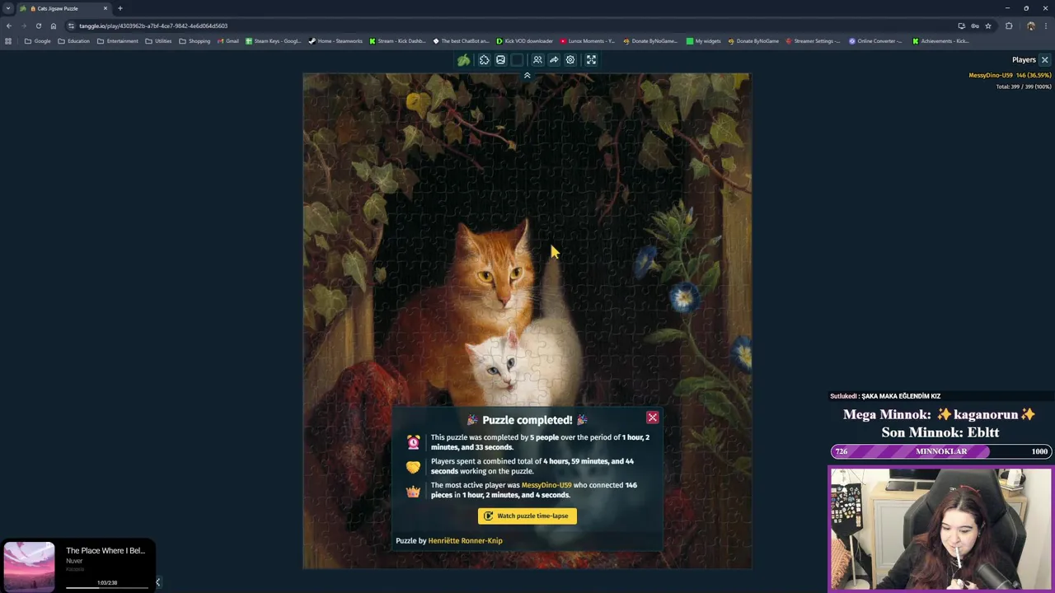Open the Shopping bookmarks folder
1055x593 pixels.
[195, 41]
